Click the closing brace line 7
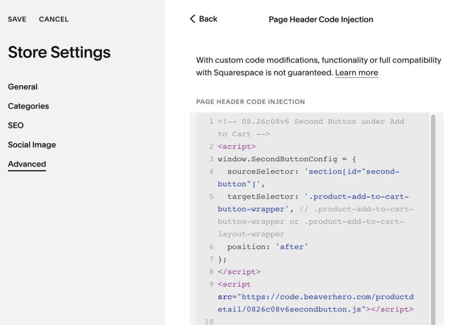The height and width of the screenshot is (325, 452). (x=222, y=259)
